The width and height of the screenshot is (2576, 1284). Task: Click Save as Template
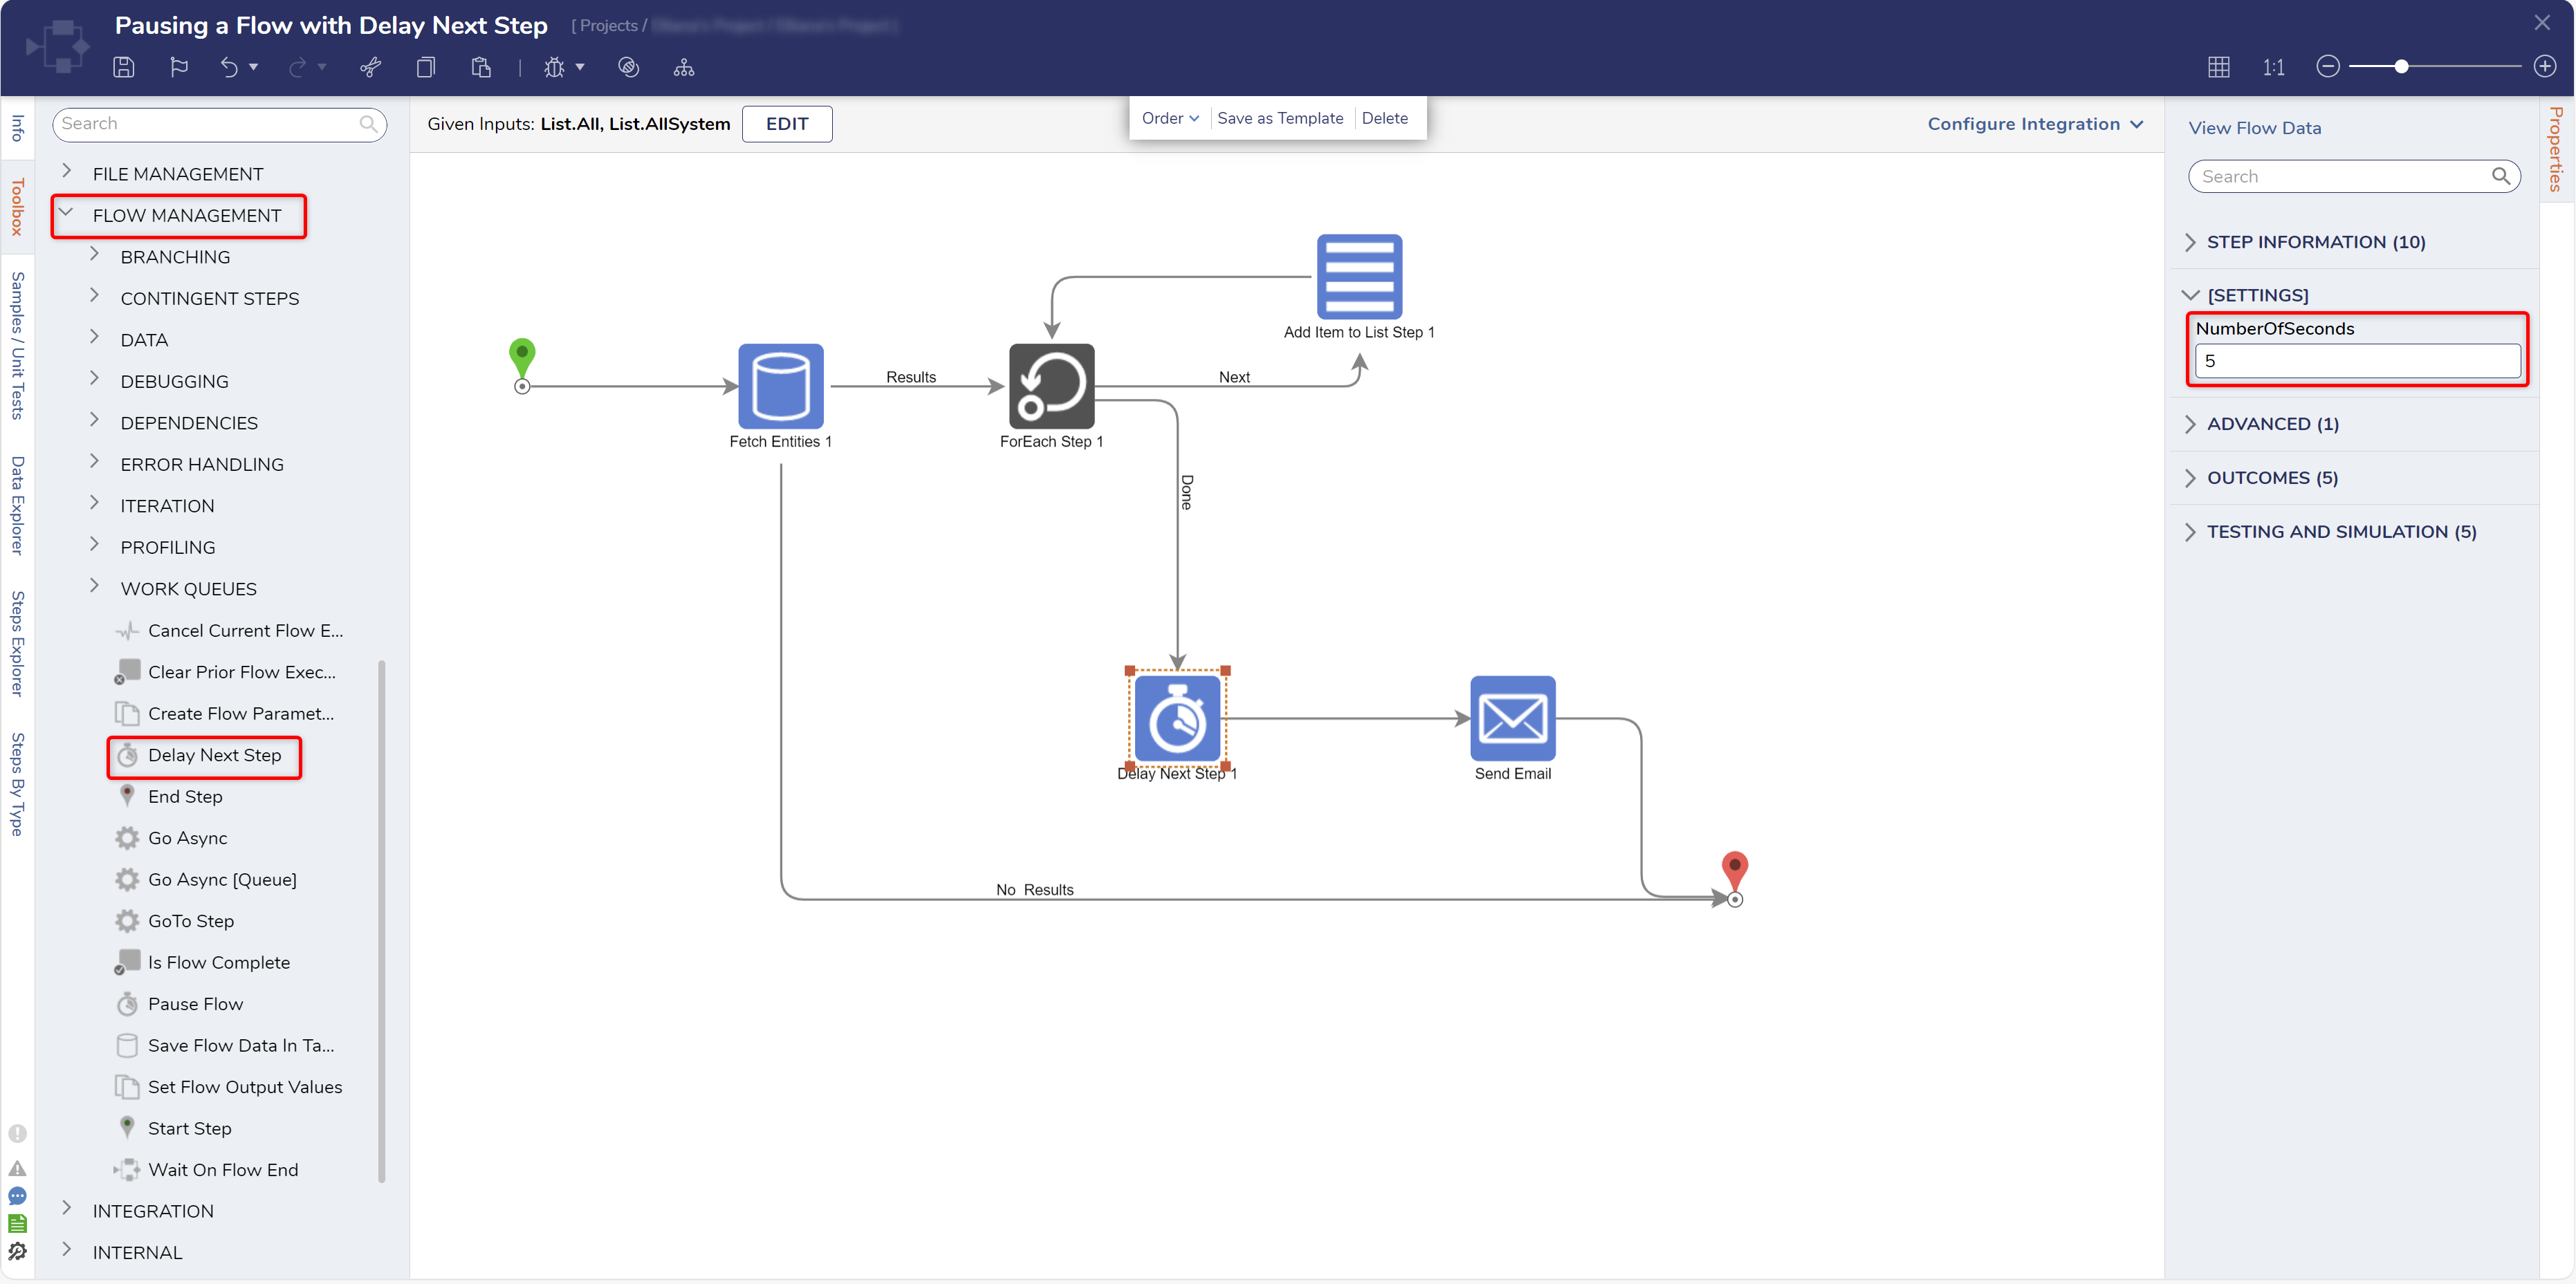click(1280, 118)
